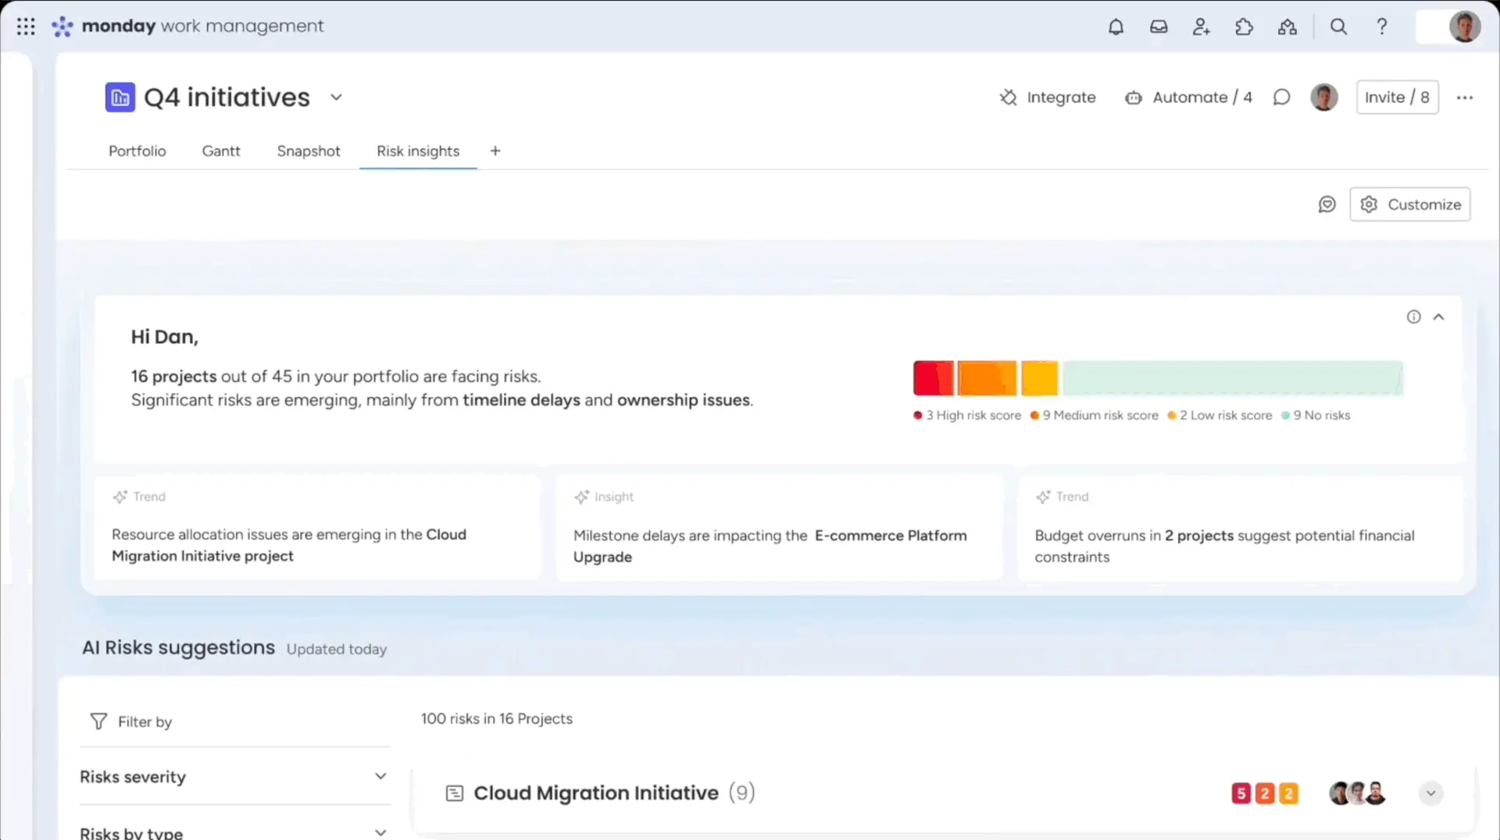Click 3 High risk score legend
Screen dimensions: 1500x840
tap(967, 415)
